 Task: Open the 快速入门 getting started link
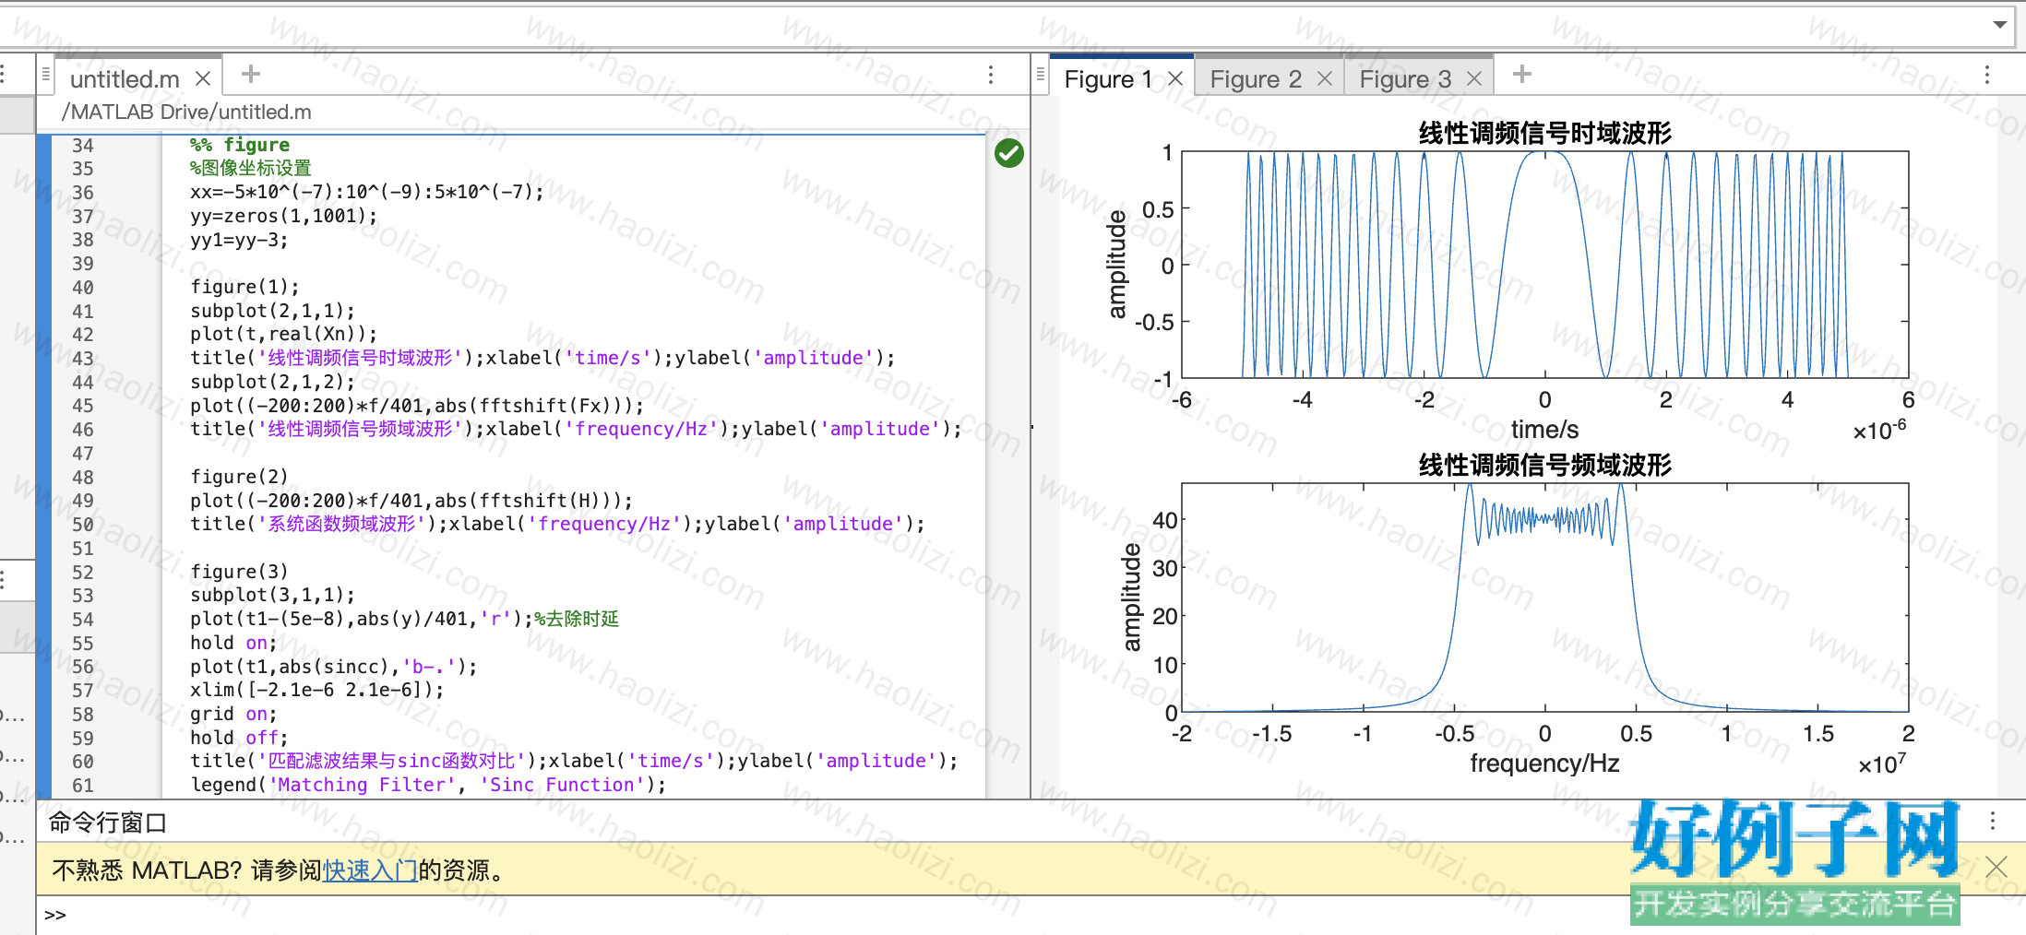coord(370,870)
